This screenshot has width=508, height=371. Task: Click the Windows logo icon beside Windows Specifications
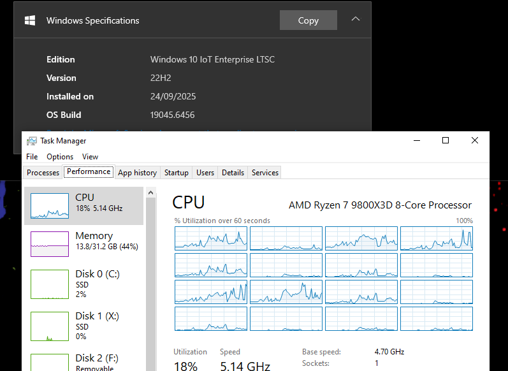click(30, 20)
